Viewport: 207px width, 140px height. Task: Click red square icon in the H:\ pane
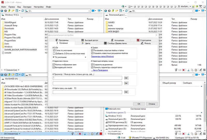click(x=101, y=134)
